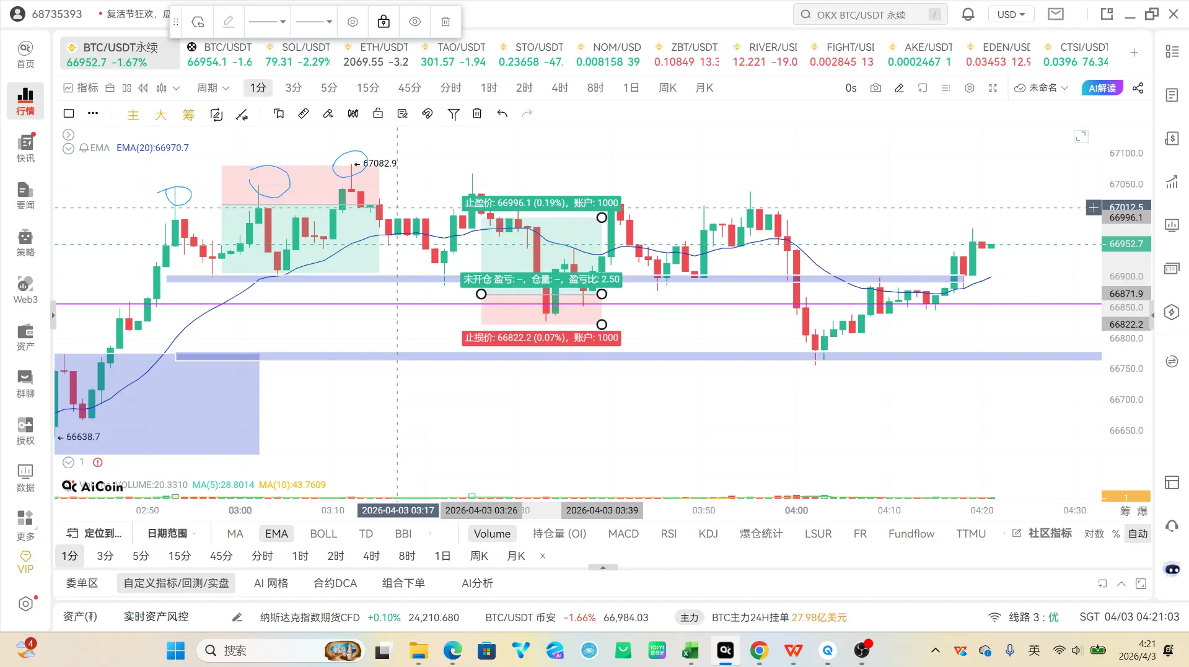This screenshot has width=1189, height=667.
Task: Click the OKX BTC/USDT search box
Action: 870,14
